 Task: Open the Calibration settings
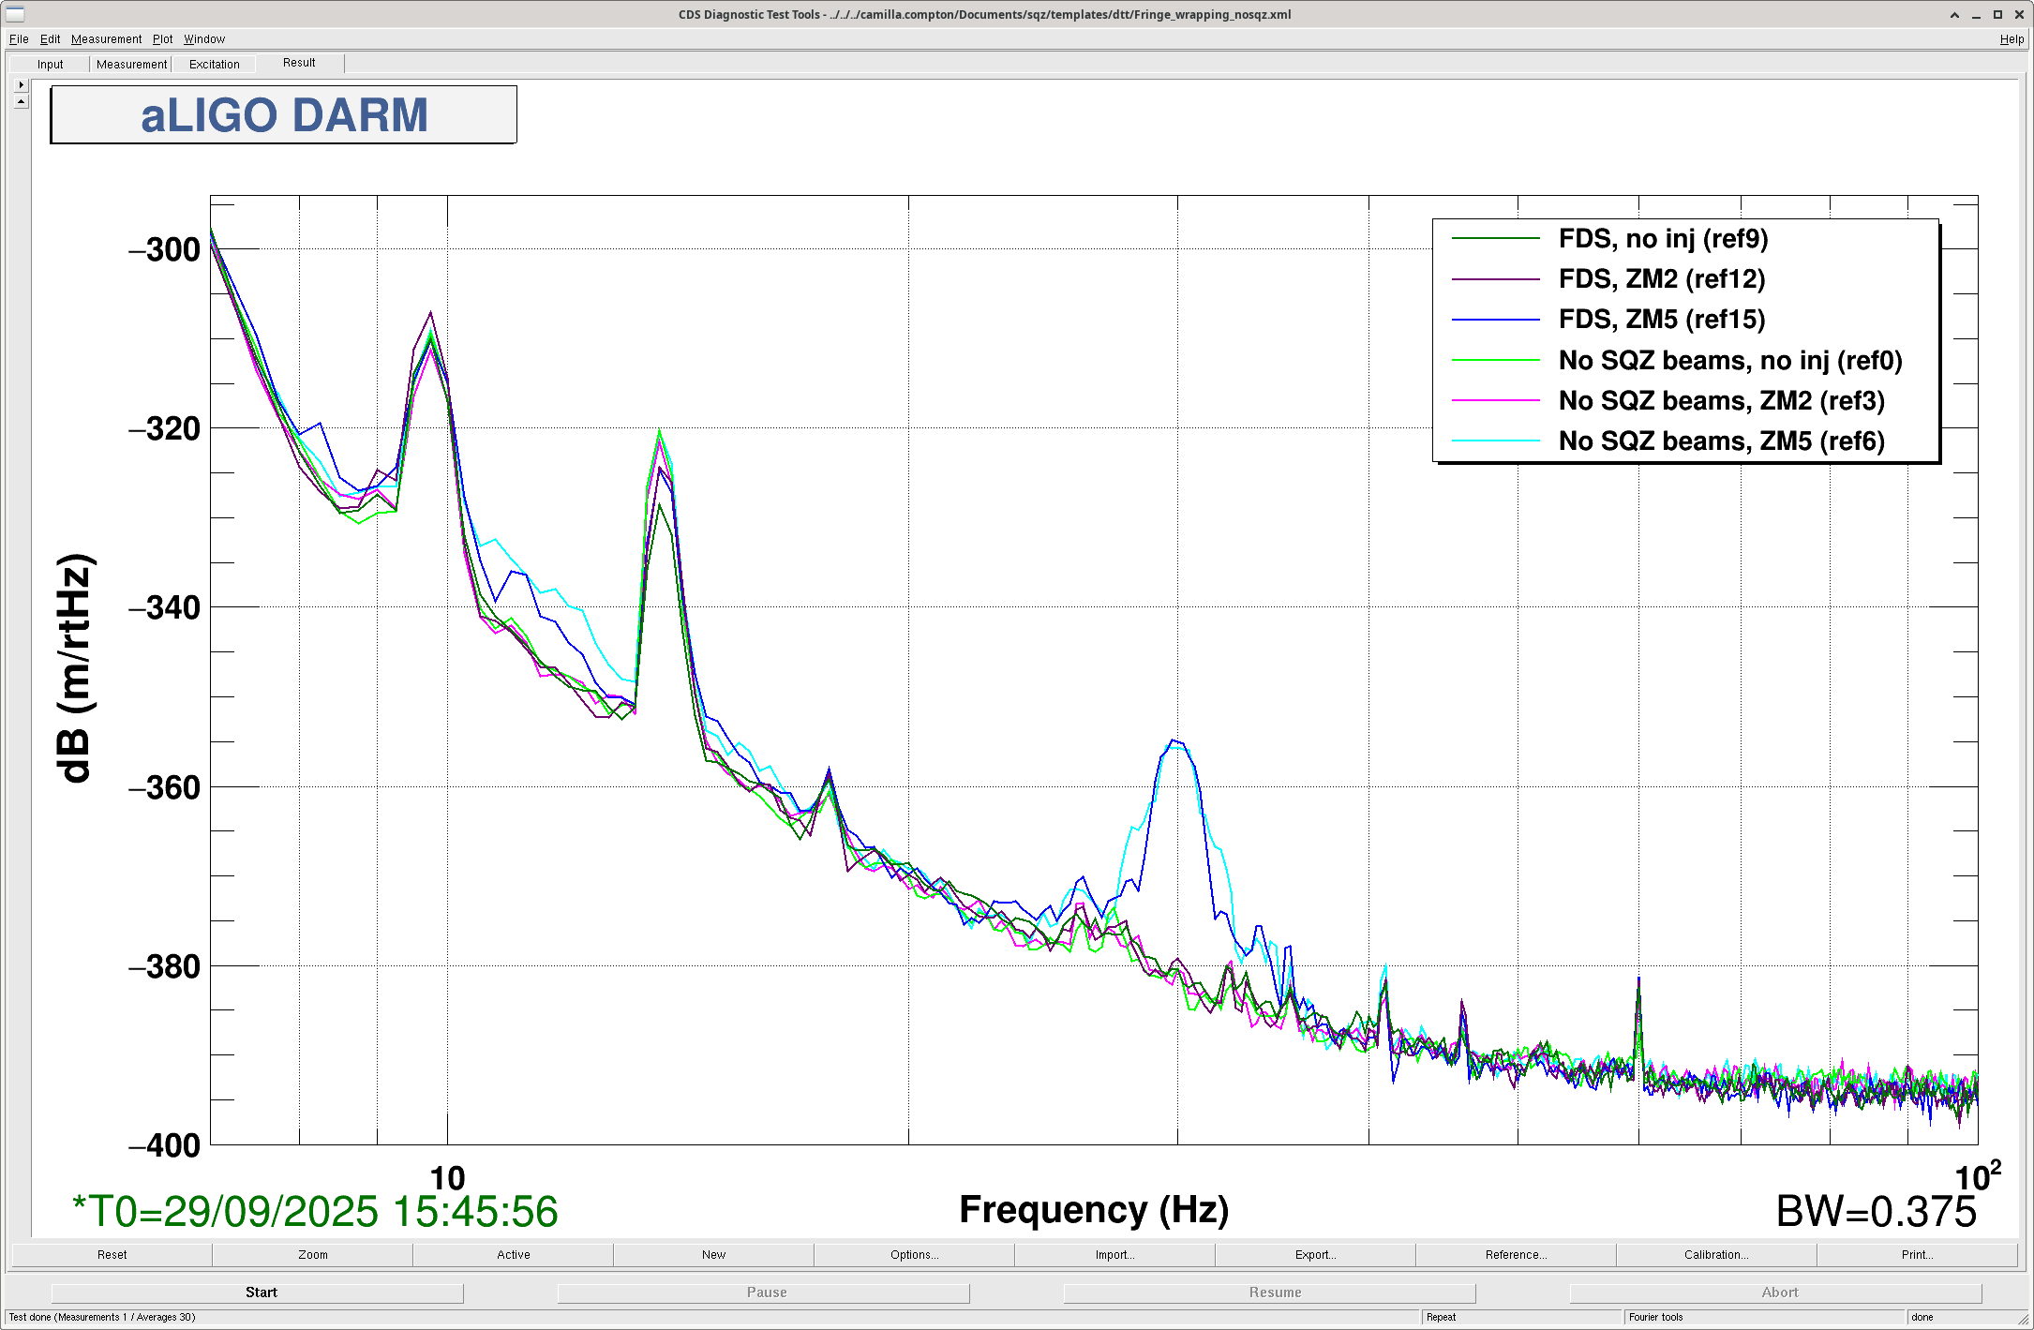click(x=1715, y=1254)
